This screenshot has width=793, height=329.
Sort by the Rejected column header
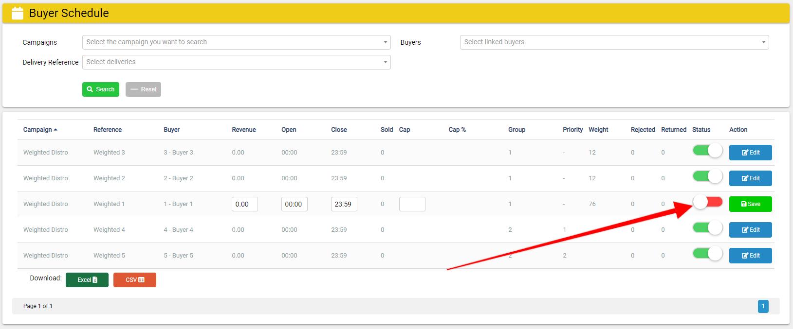643,130
